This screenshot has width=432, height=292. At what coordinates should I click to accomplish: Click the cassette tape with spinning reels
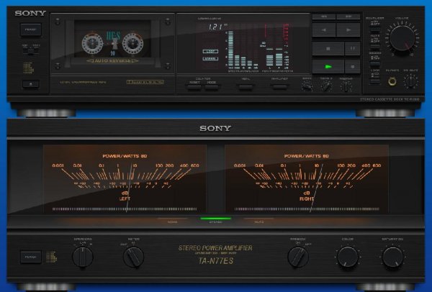click(112, 42)
